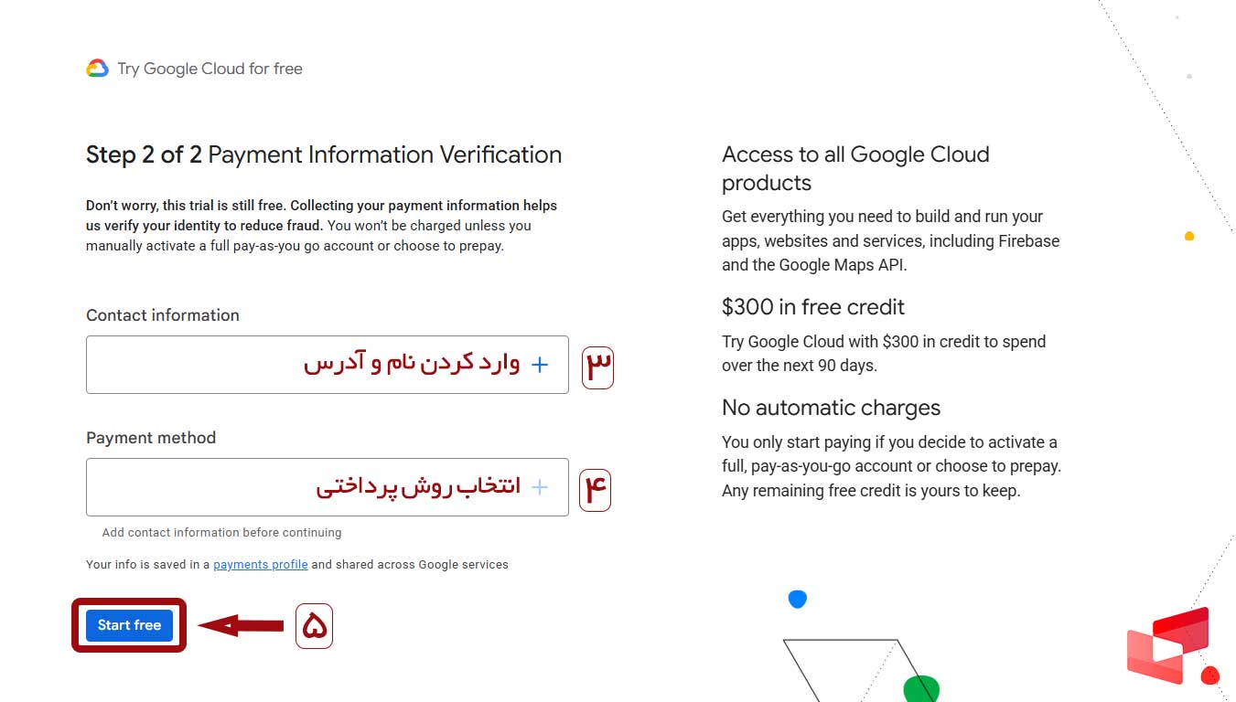This screenshot has width=1236, height=702.
Task: Click the "No automatic charges" heading
Action: coord(831,408)
